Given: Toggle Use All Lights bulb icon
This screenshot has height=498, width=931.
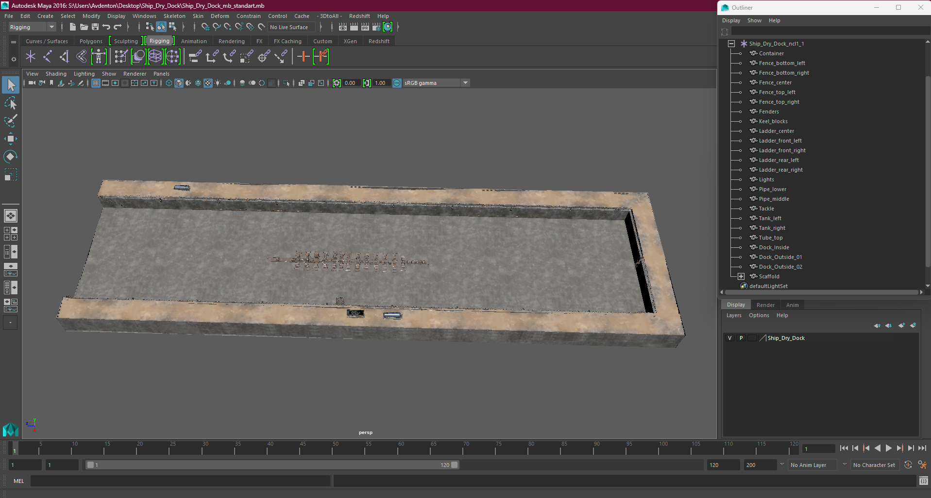Looking at the screenshot, I should (x=218, y=83).
